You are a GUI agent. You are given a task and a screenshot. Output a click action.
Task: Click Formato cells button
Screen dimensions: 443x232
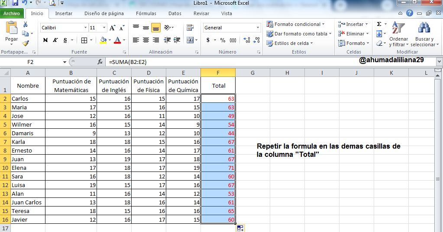coord(354,43)
